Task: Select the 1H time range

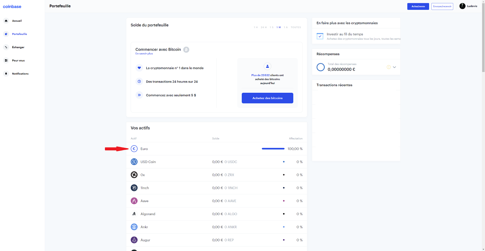Action: coord(256,28)
